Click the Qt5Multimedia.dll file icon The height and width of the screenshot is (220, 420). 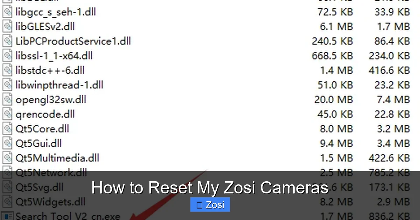7,158
